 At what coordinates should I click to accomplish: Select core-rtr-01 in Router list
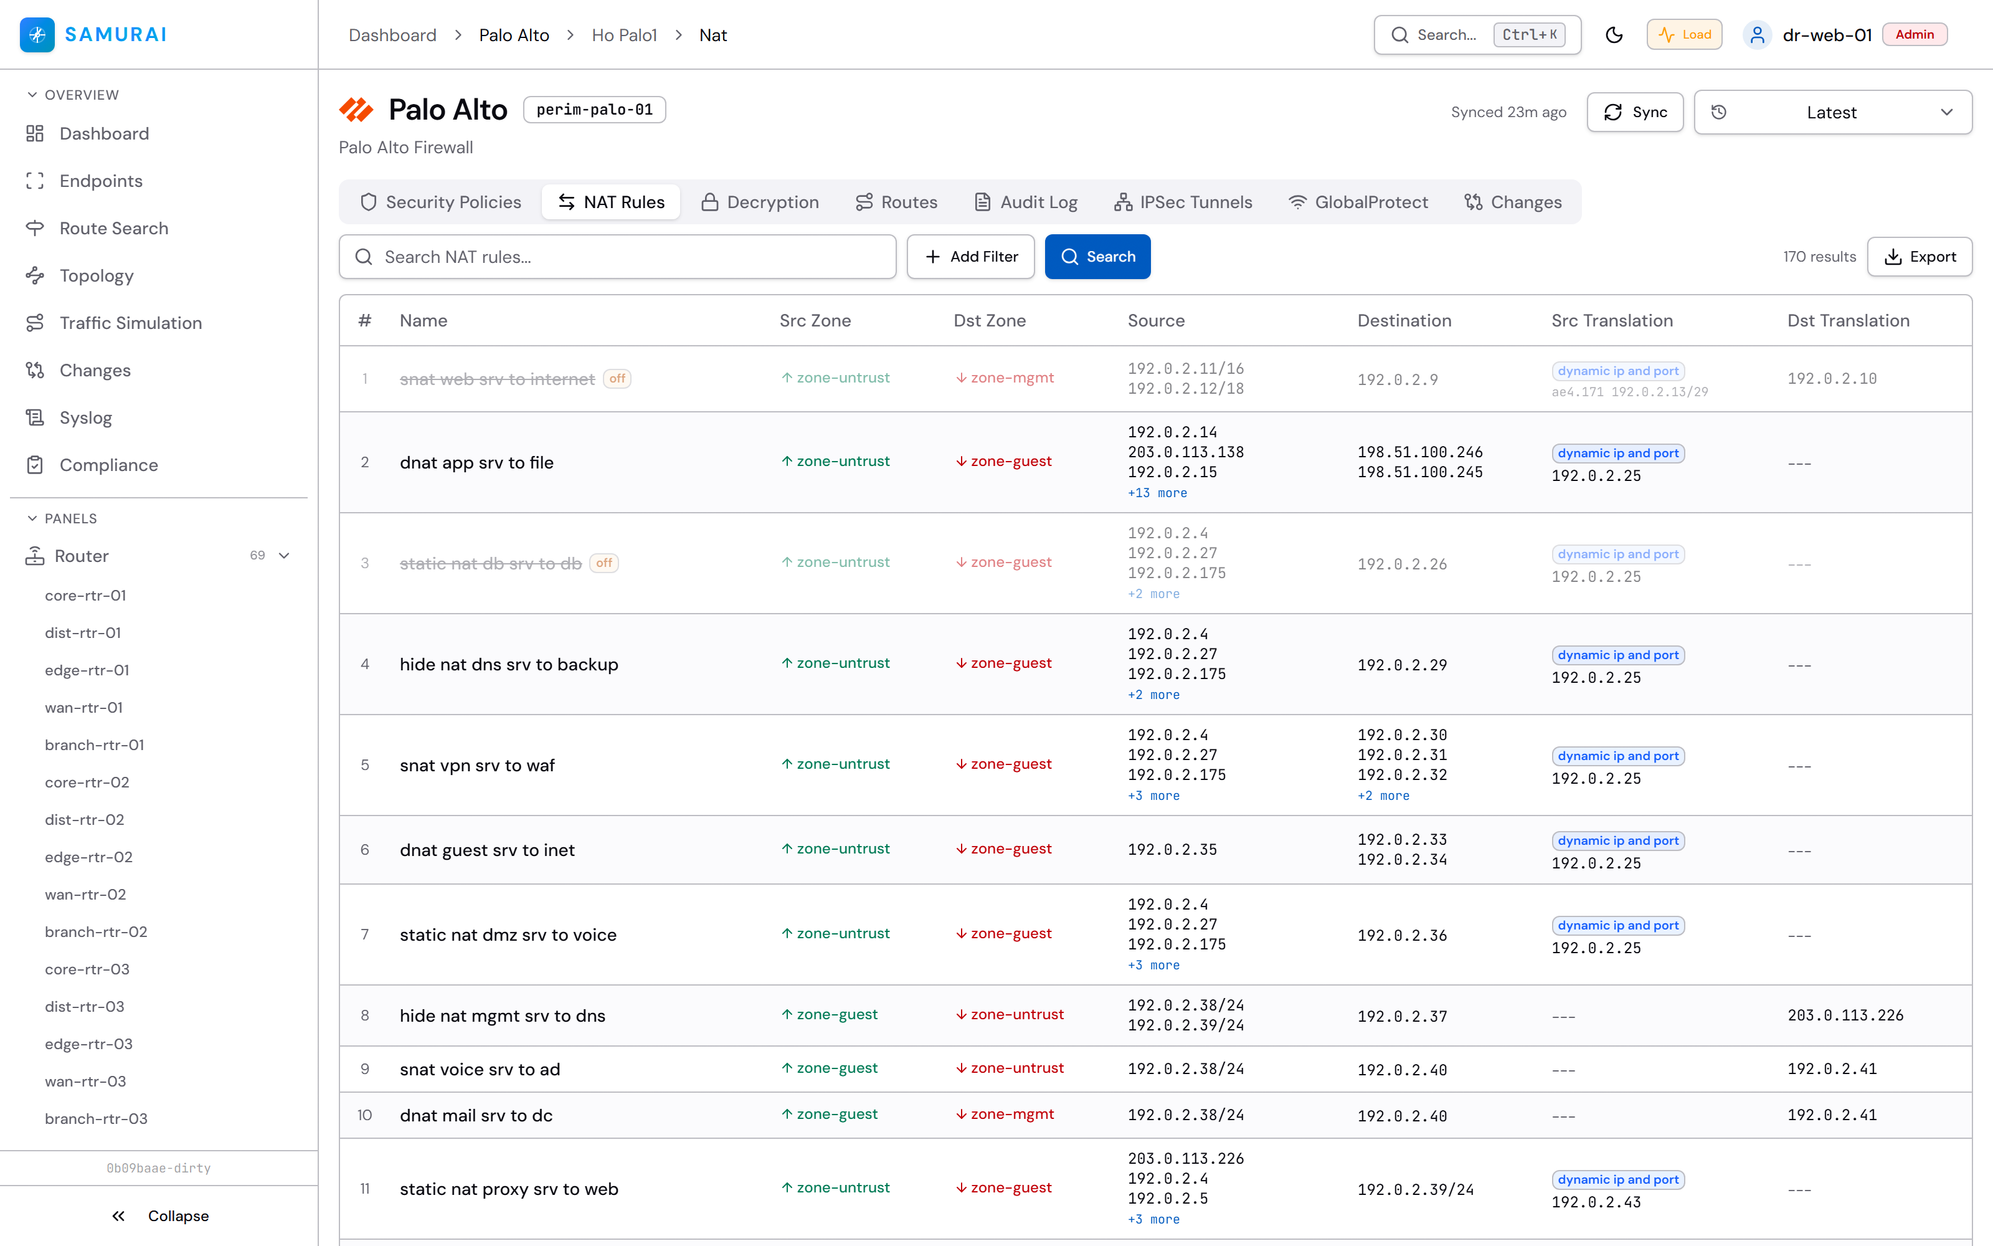click(86, 595)
